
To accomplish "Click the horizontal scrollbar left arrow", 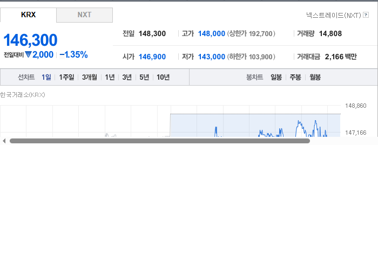I will coord(4,141).
